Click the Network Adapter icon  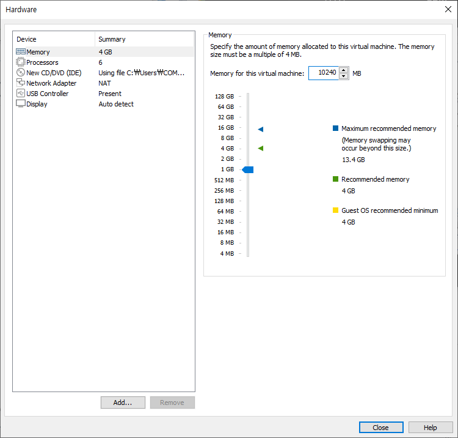click(21, 83)
